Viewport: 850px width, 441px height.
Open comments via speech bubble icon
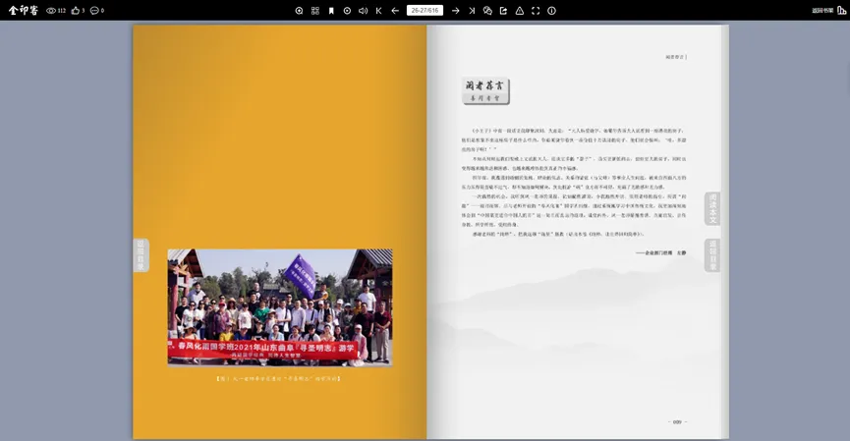point(94,10)
